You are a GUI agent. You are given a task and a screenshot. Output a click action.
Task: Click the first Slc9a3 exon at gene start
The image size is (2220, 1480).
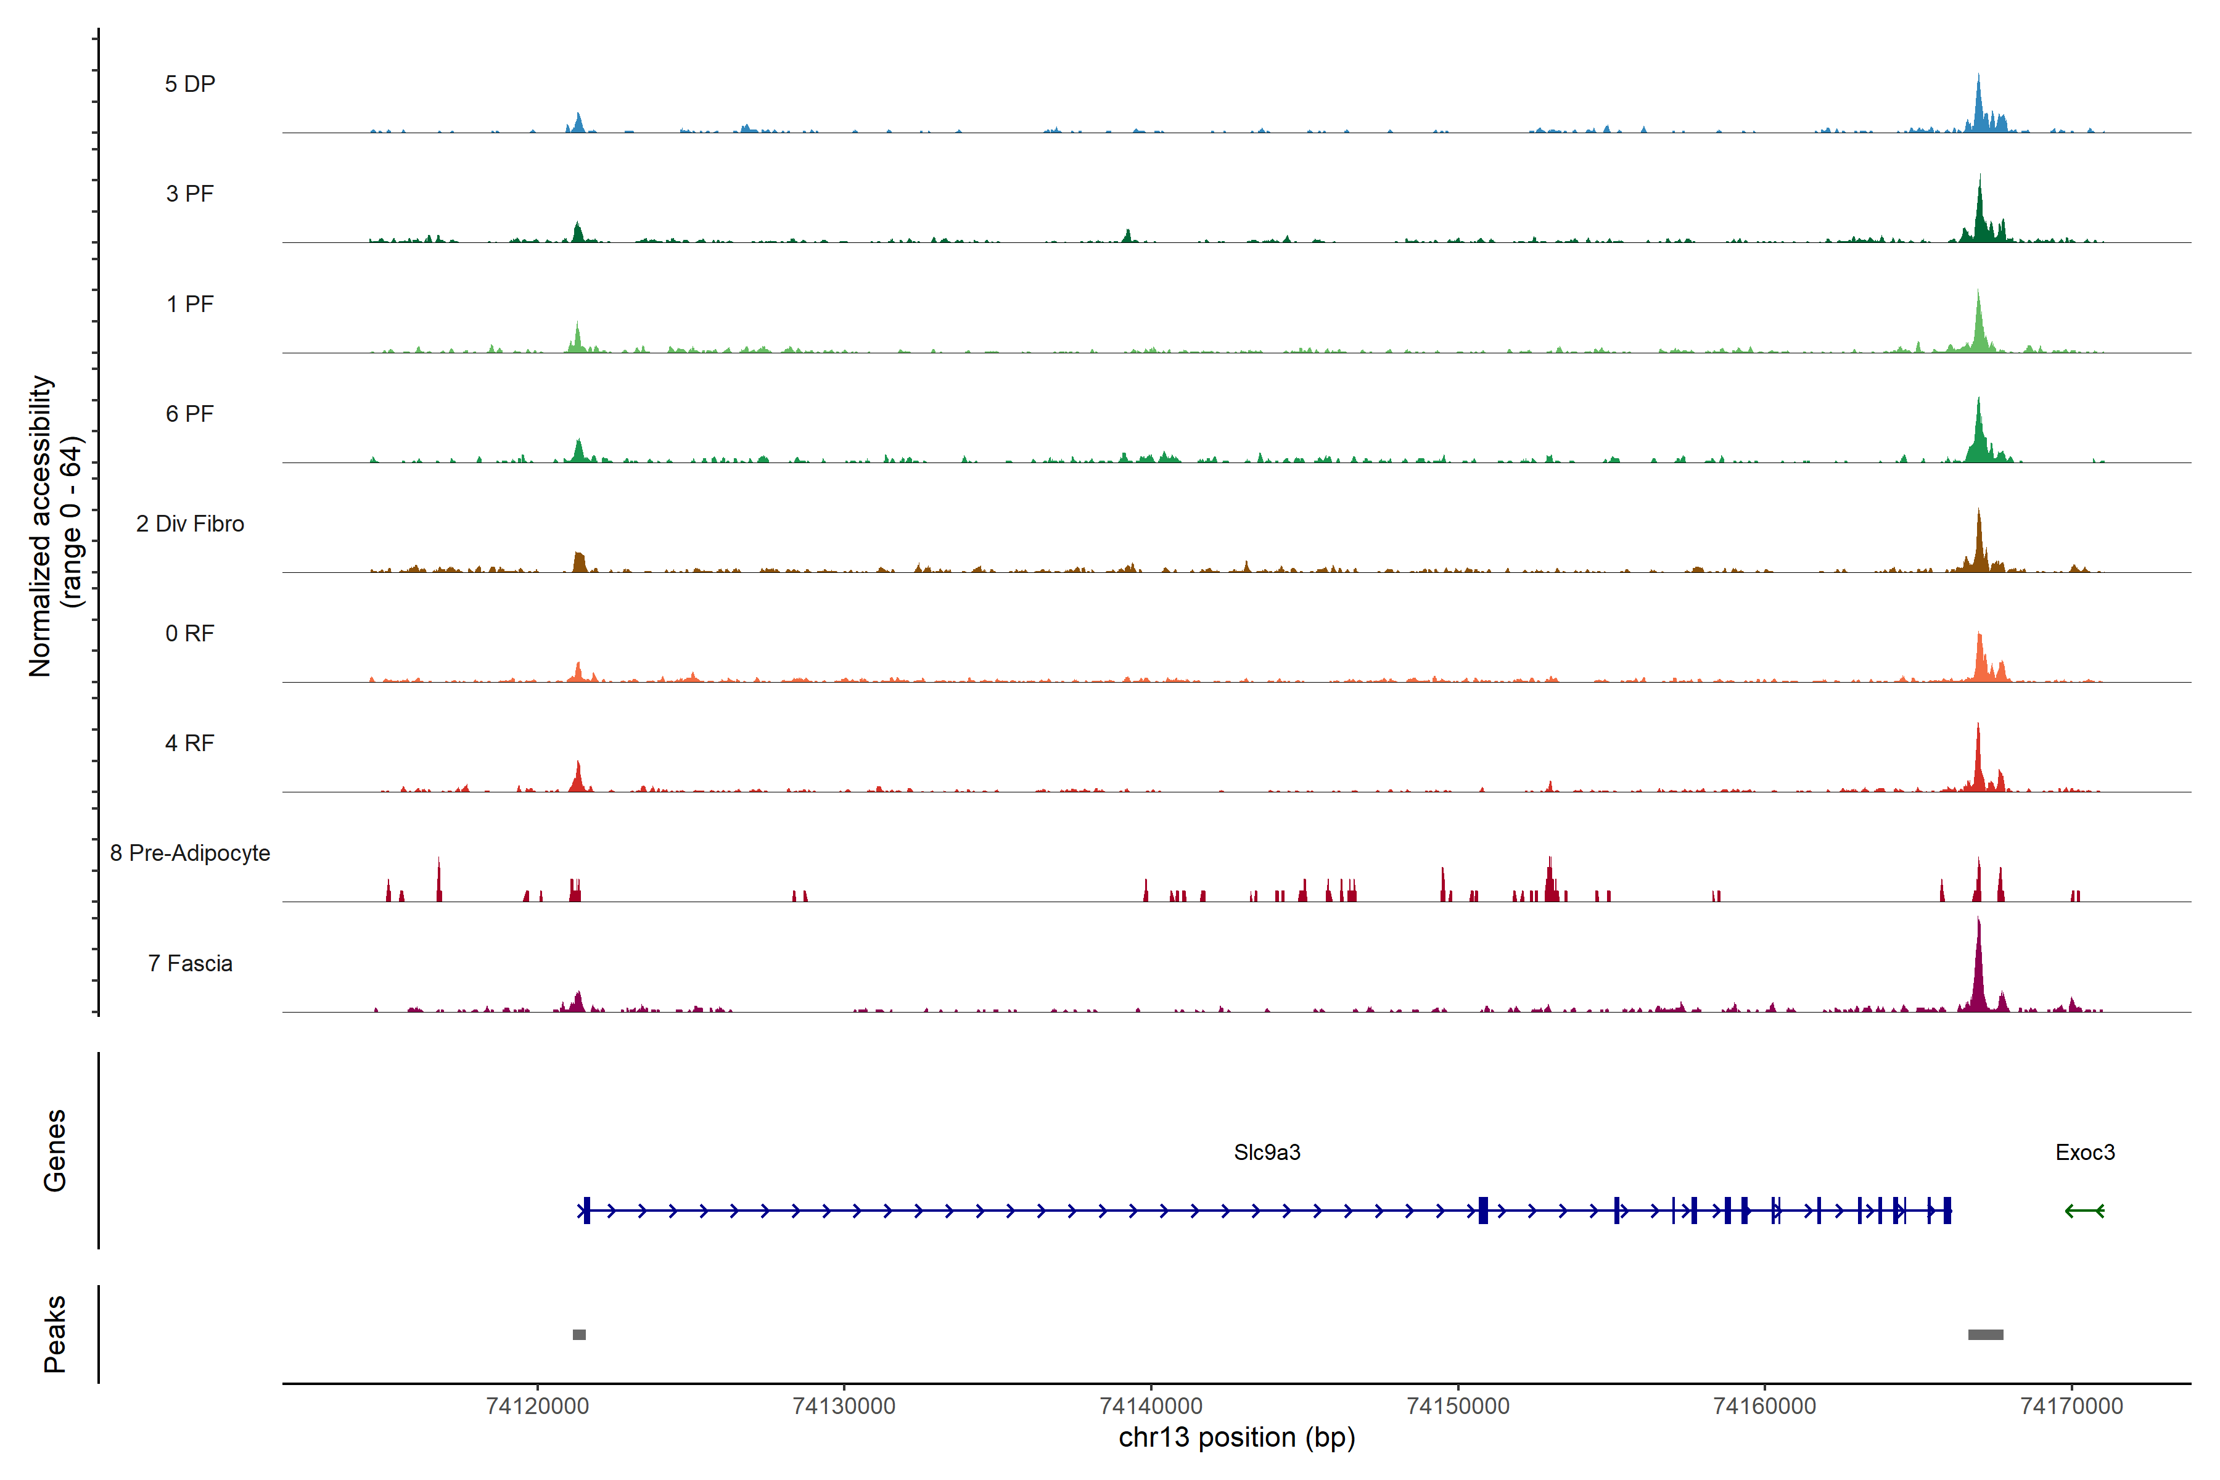point(586,1210)
